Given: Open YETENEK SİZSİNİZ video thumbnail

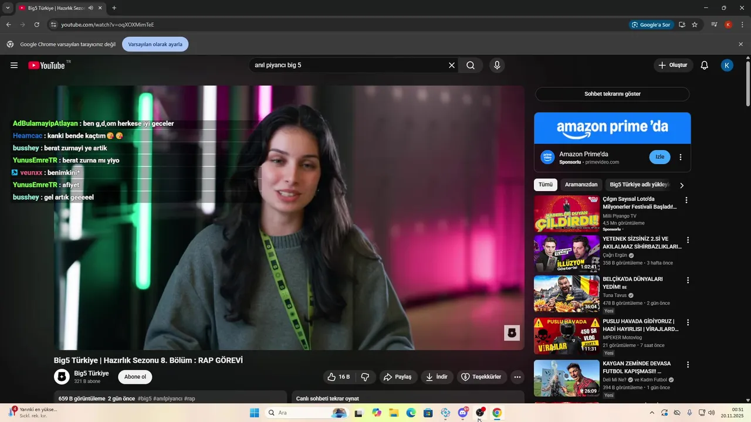Looking at the screenshot, I should (567, 254).
